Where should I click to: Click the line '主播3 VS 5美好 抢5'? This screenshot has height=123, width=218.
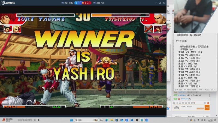point(189,75)
